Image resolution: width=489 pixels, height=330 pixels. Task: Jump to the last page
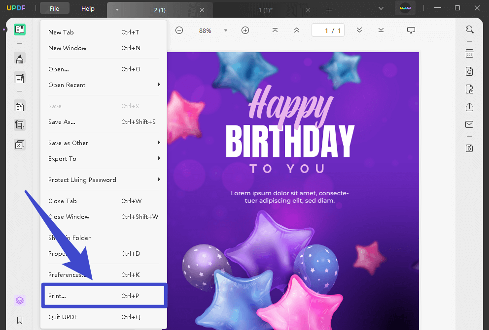pyautogui.click(x=381, y=30)
